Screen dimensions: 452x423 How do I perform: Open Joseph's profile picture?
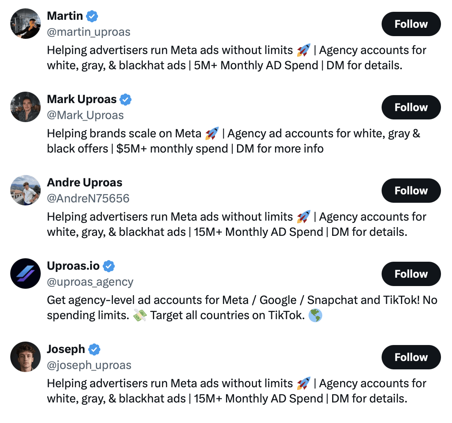(25, 357)
